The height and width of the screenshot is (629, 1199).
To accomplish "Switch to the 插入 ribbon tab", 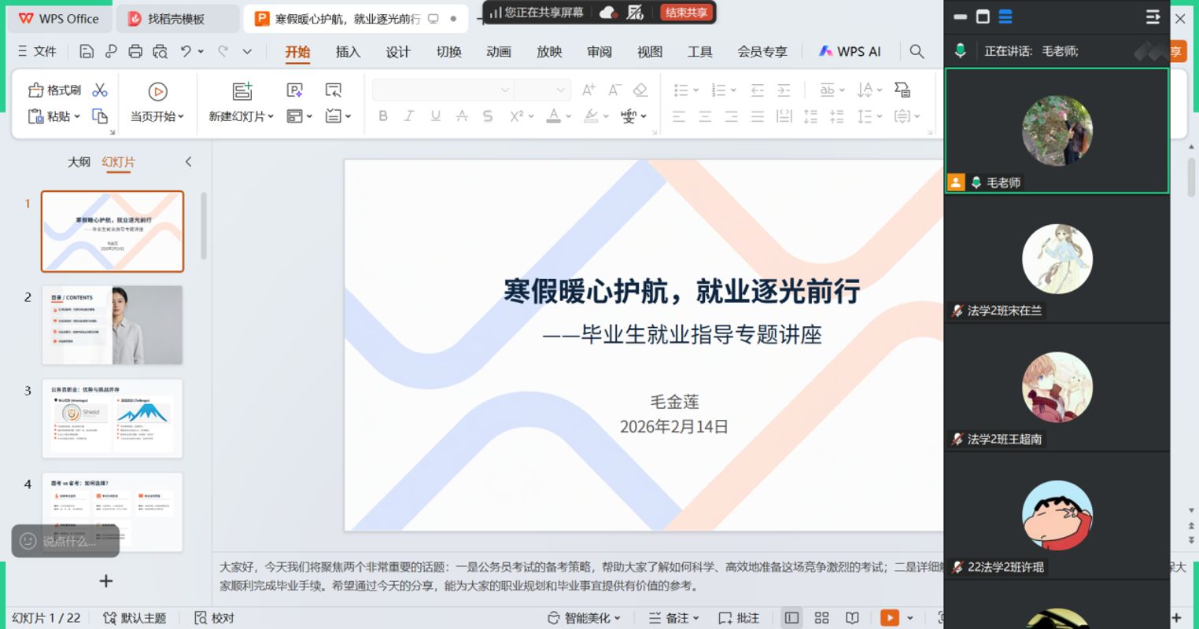I will tap(347, 50).
